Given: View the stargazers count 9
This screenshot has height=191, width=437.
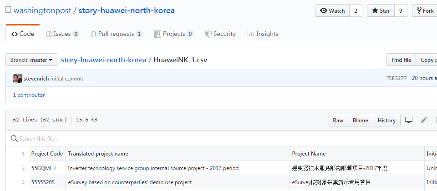Looking at the screenshot, I should 401,10.
